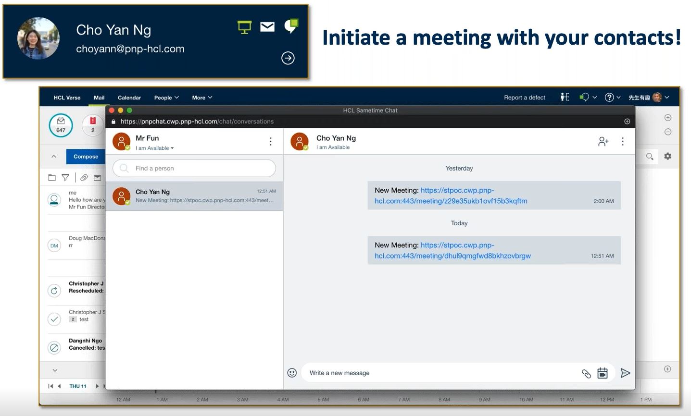Collapse the section with chevron beside Compose
691x416 pixels.
point(54,157)
